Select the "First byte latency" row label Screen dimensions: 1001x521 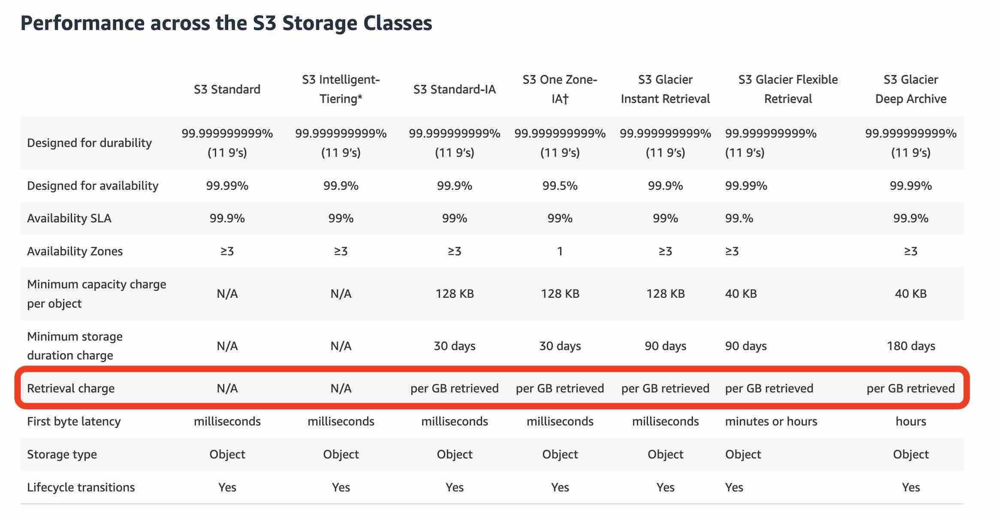tap(74, 421)
